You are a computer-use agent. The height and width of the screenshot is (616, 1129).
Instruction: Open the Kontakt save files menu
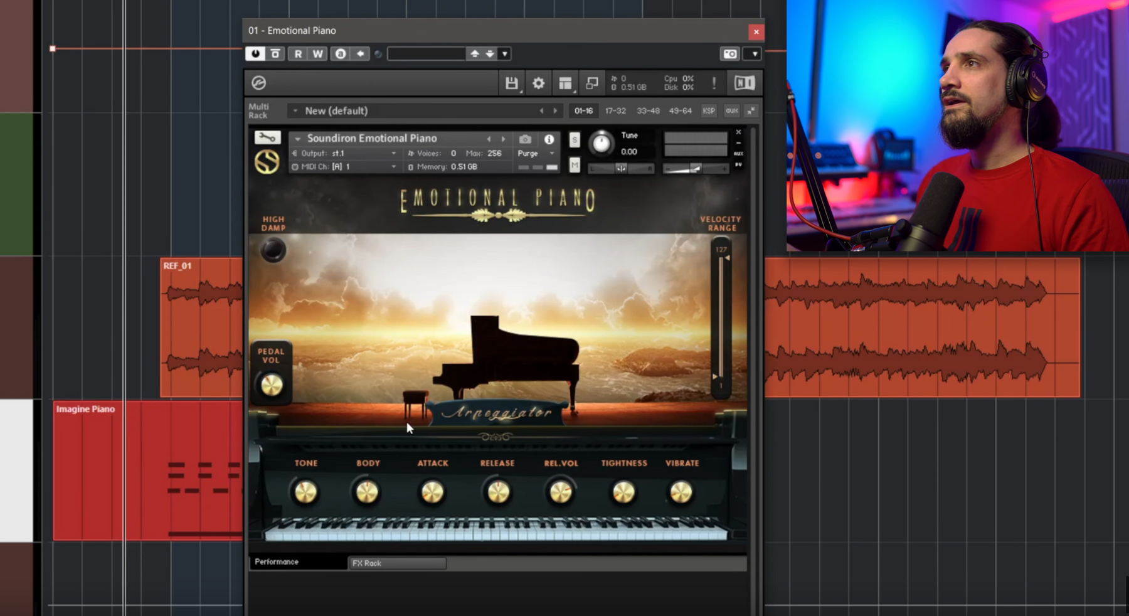click(512, 83)
